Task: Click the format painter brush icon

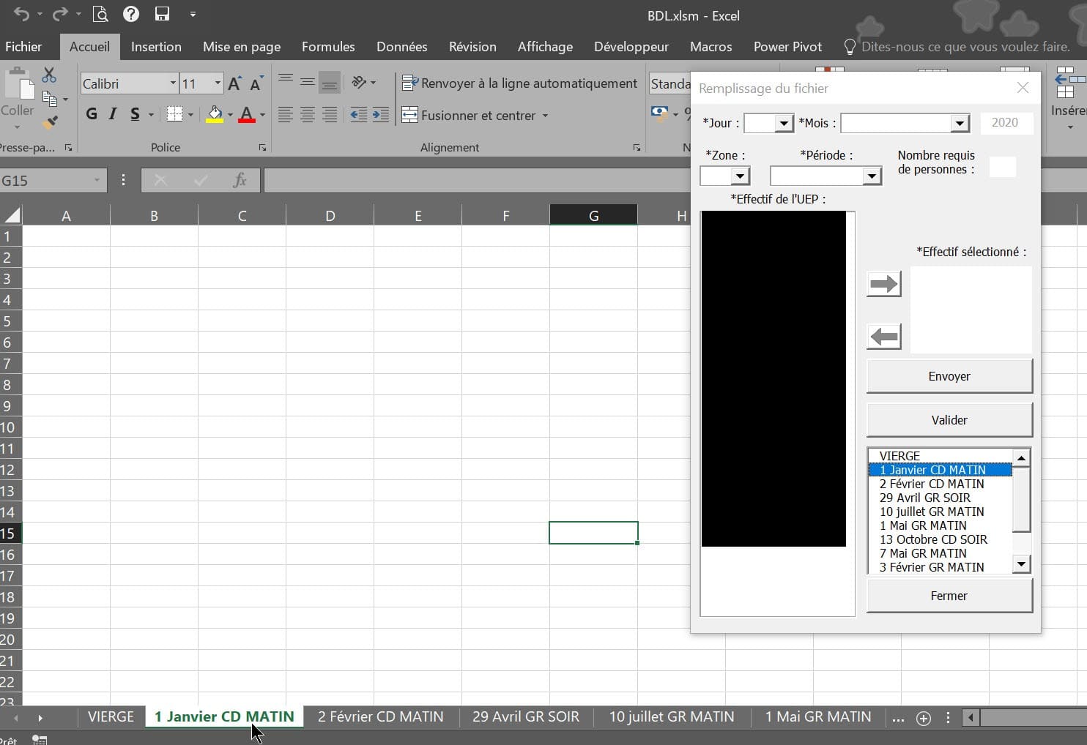Action: [x=50, y=122]
